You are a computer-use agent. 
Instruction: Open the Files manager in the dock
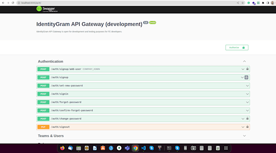[x=78, y=148]
